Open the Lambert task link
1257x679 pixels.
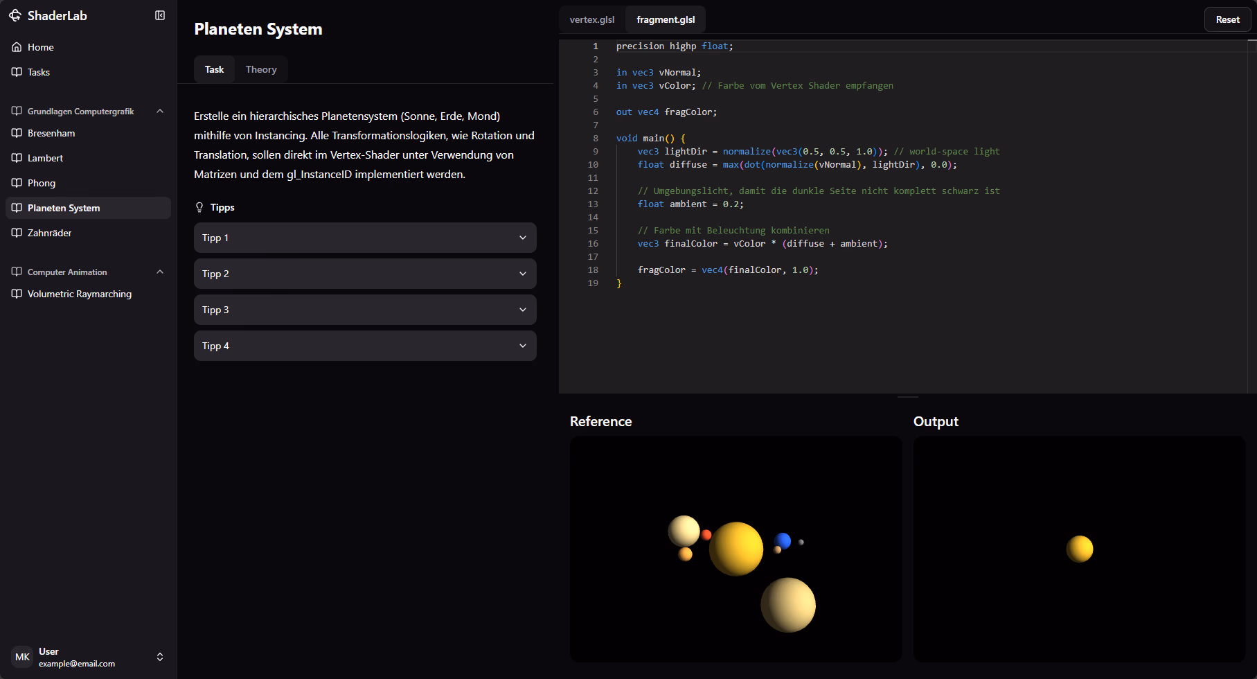click(45, 158)
